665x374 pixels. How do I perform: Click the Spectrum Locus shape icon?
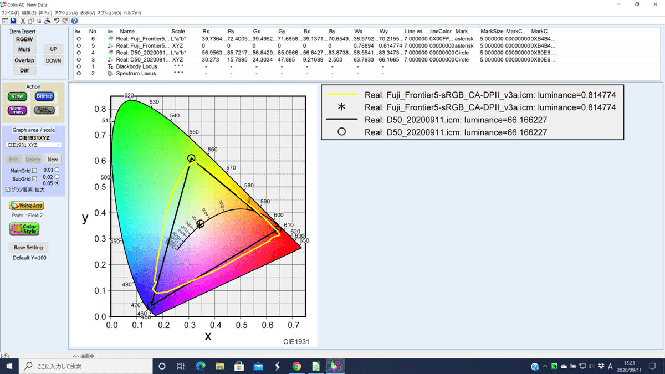110,73
